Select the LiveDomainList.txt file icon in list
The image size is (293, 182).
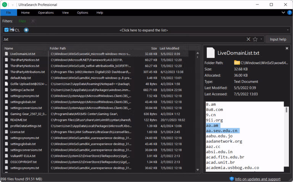[x=6, y=54]
